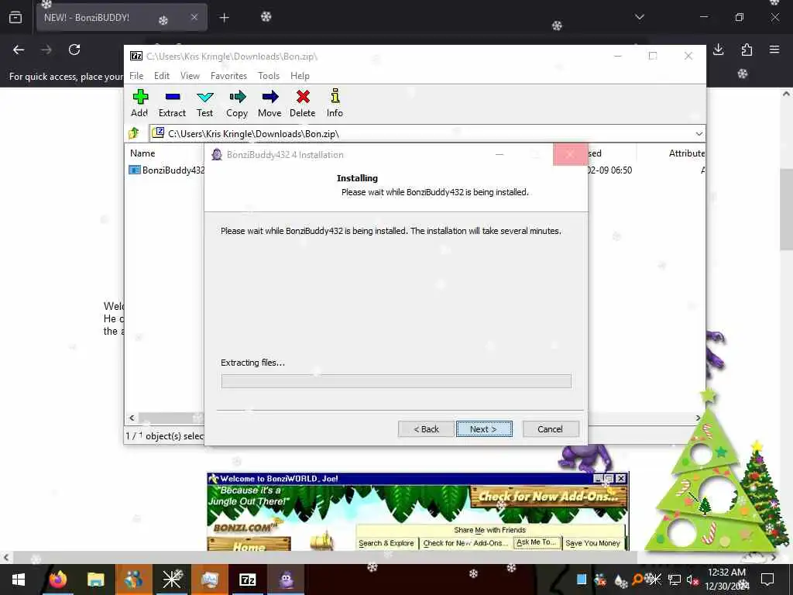Click the taskbar clock showing 12:32 AM

tap(726, 580)
